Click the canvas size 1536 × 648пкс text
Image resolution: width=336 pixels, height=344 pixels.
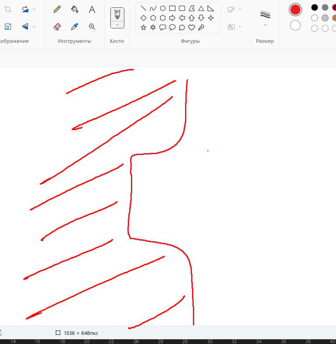81,333
